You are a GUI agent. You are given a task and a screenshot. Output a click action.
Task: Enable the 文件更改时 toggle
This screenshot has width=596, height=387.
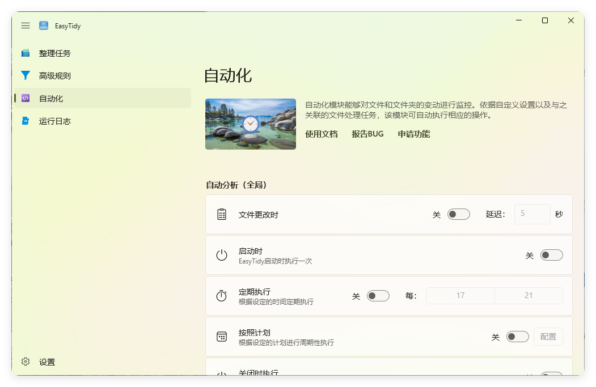459,214
